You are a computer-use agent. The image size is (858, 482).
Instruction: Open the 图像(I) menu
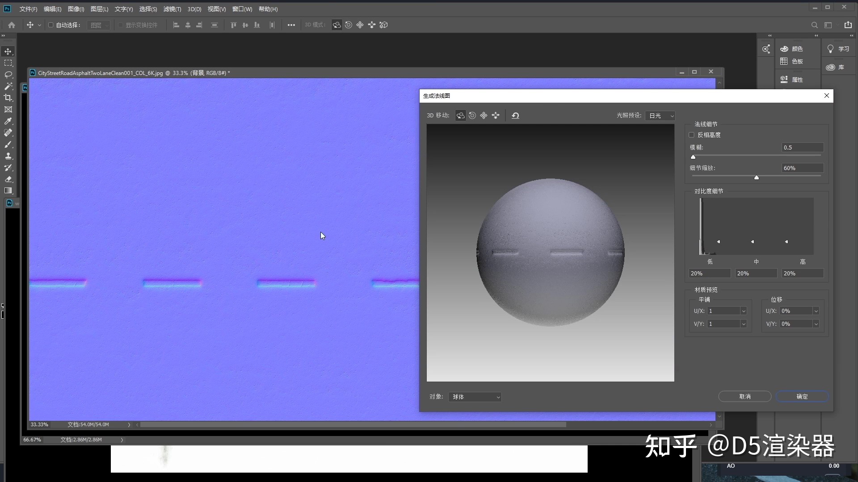76,9
